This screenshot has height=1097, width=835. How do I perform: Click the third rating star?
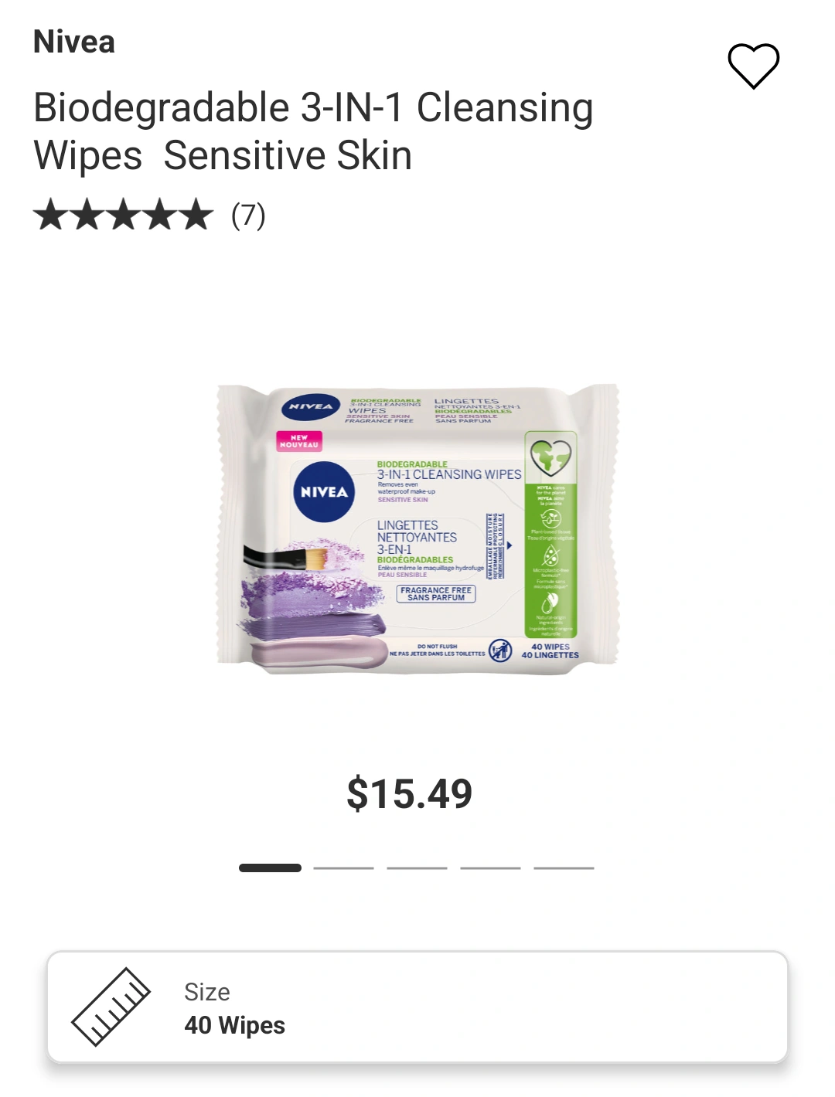(122, 215)
